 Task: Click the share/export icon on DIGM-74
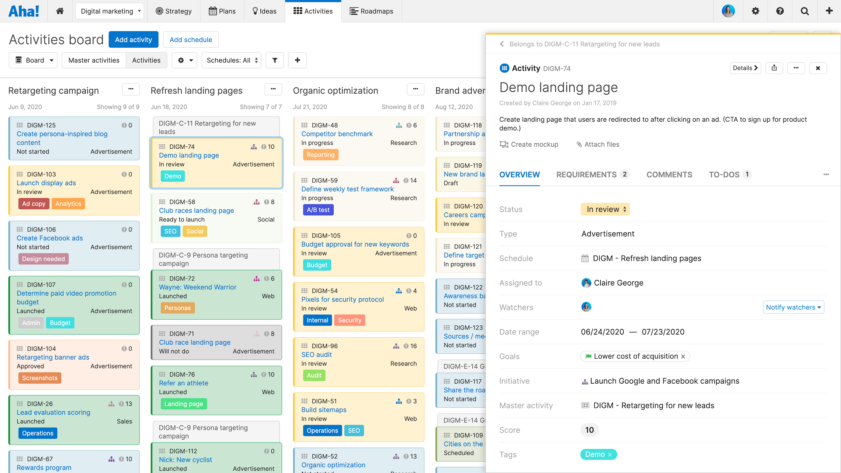coord(774,68)
